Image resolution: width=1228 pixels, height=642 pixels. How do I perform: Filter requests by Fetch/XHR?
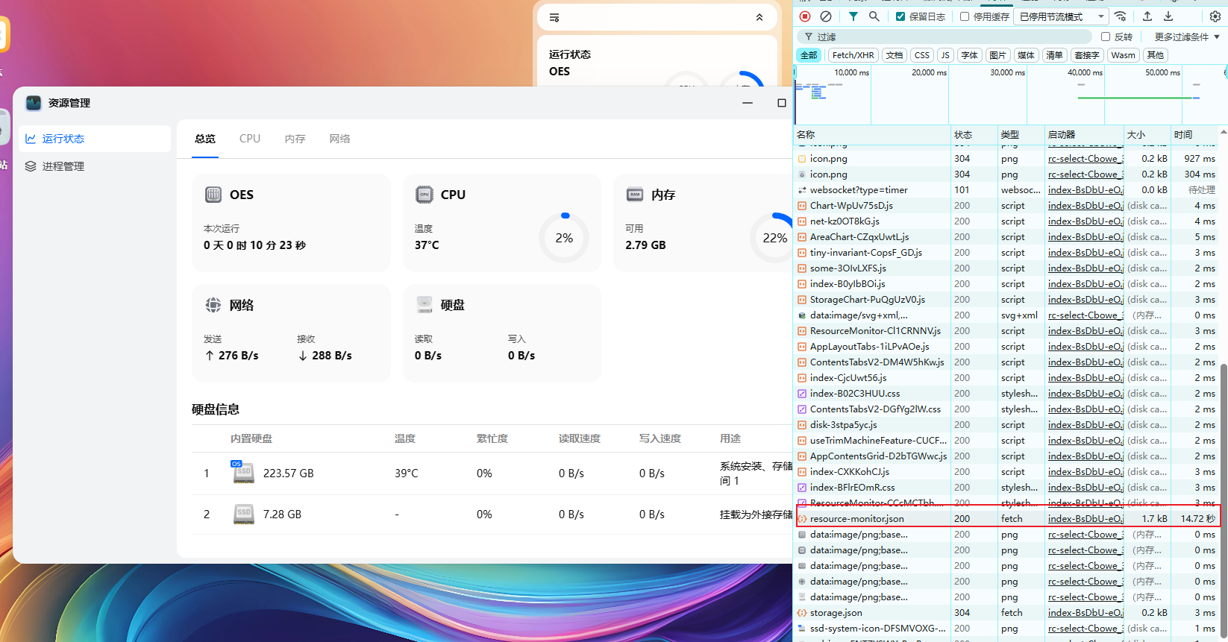click(x=853, y=55)
